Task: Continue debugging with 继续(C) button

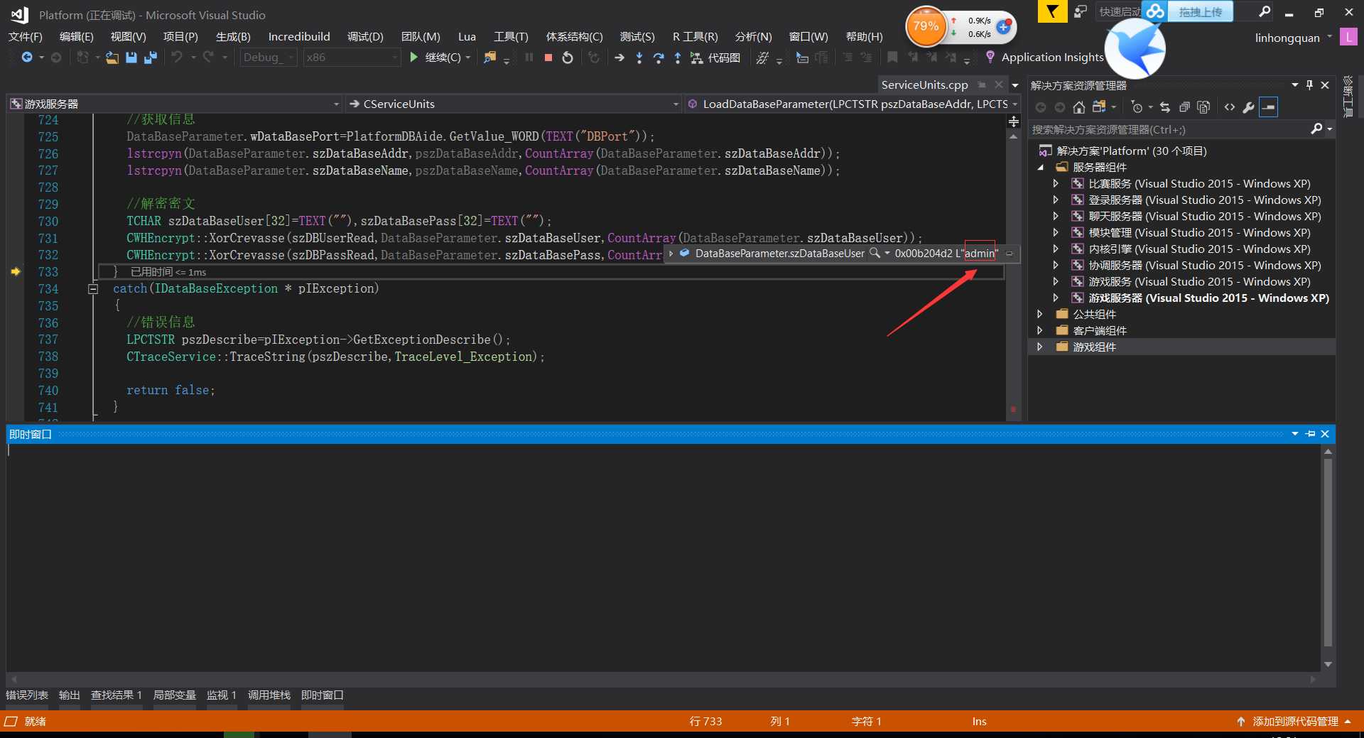Action: 435,58
